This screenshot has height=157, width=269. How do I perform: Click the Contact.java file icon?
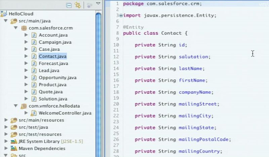34,56
